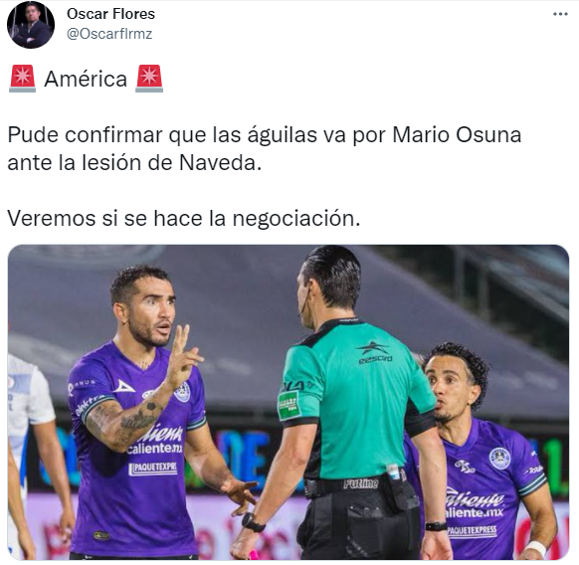Screen dimensions: 579x565
Task: Click the Futline label on the referee's belt
Action: (361, 483)
